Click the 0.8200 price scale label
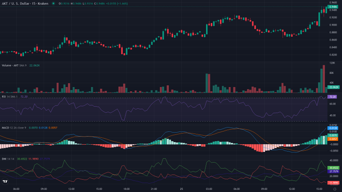This screenshot has width=342, height=192. (x=333, y=55)
